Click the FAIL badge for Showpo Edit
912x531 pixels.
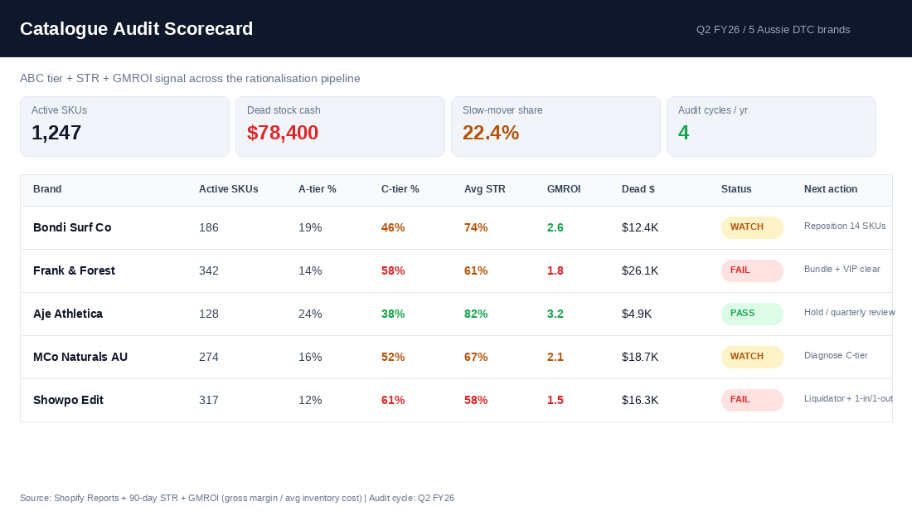[x=752, y=399]
